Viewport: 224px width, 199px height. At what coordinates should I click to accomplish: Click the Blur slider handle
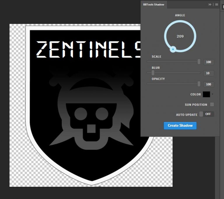[x=153, y=73]
